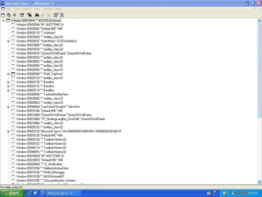Expand the BaseBar 0002011E node
This screenshot has width=262, height=197.
(8, 86)
